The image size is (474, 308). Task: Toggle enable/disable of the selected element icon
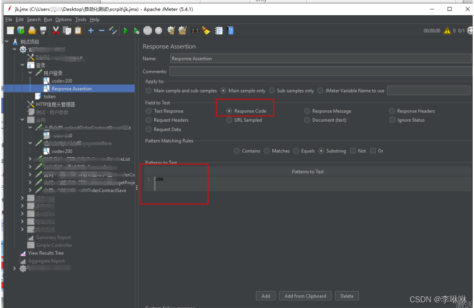pos(113,30)
